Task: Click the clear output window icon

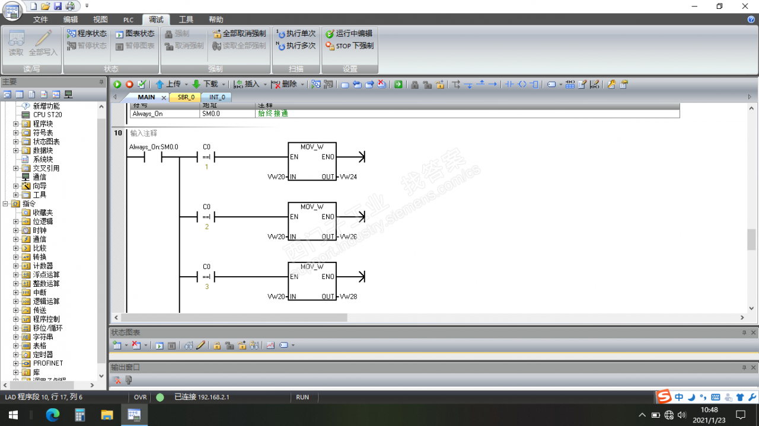Action: pyautogui.click(x=117, y=380)
